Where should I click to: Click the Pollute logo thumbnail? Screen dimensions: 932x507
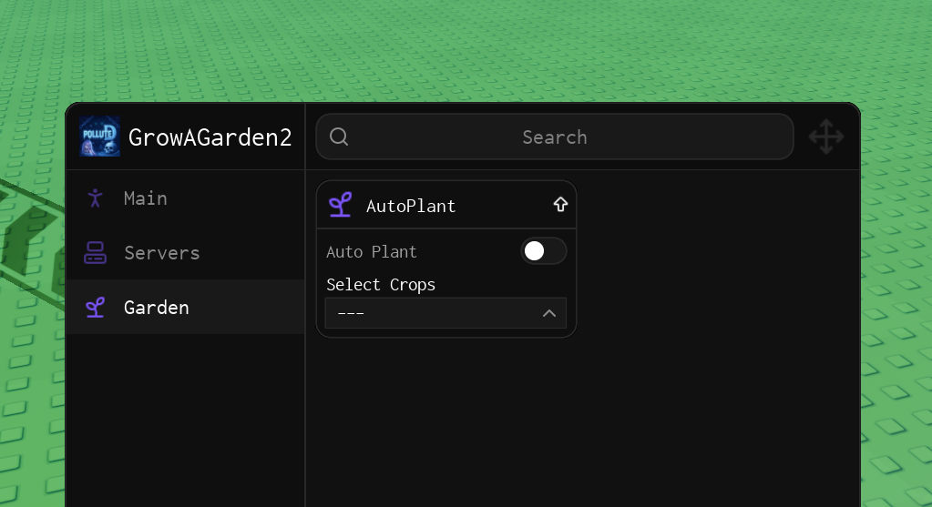pyautogui.click(x=100, y=137)
